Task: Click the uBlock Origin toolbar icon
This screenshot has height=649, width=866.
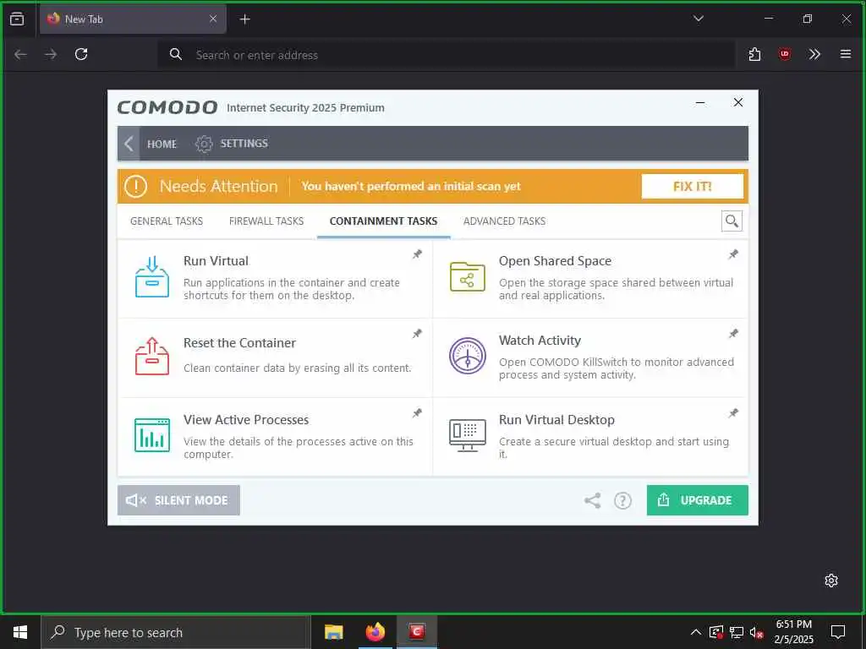Action: pos(784,54)
